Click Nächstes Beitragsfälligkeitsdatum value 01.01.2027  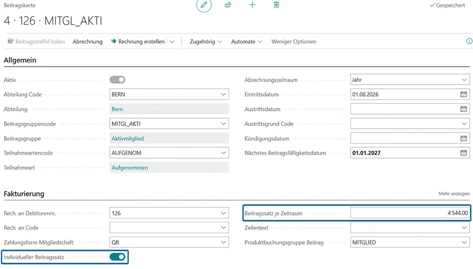tap(366, 153)
